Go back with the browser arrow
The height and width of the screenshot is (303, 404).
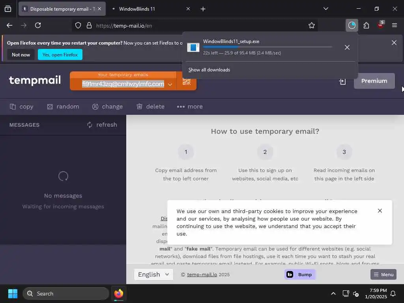(x=9, y=25)
